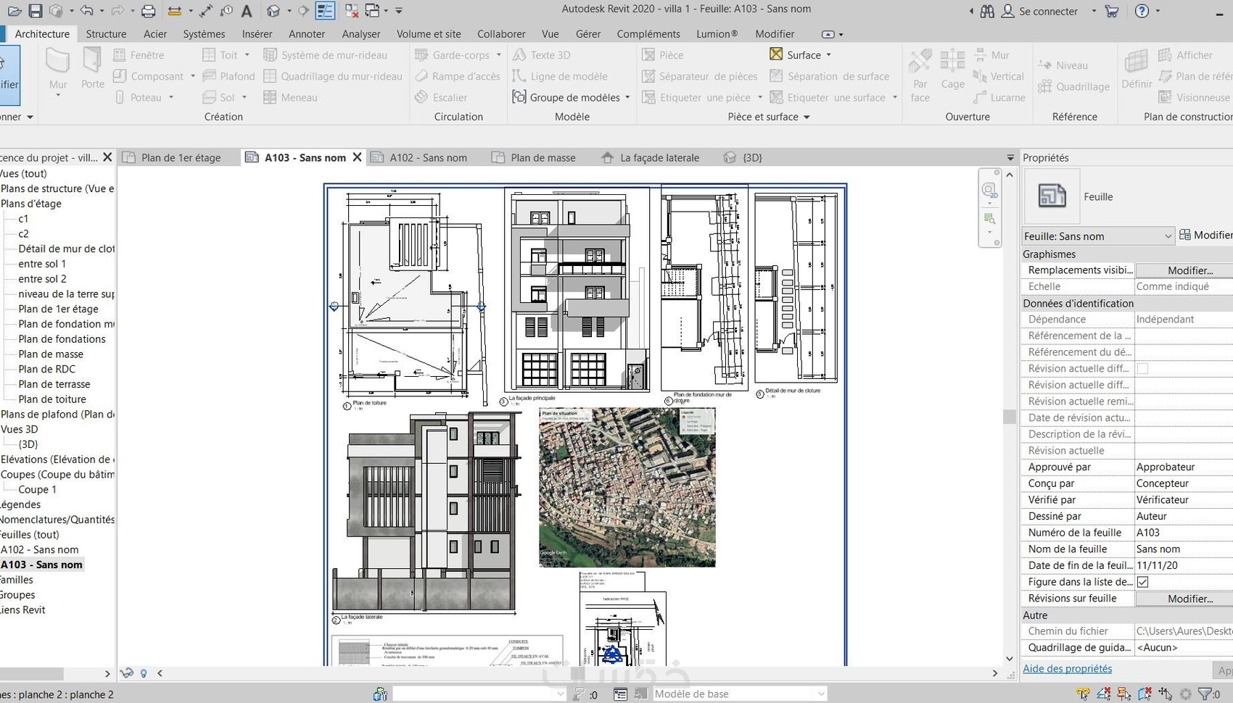Close the A103 - Sans nom tab
Screen dimensions: 1233x703
(x=357, y=157)
